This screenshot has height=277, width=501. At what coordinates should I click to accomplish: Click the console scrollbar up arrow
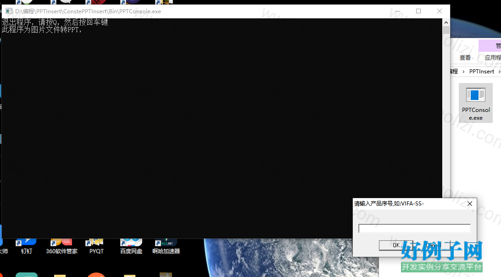pyautogui.click(x=446, y=22)
